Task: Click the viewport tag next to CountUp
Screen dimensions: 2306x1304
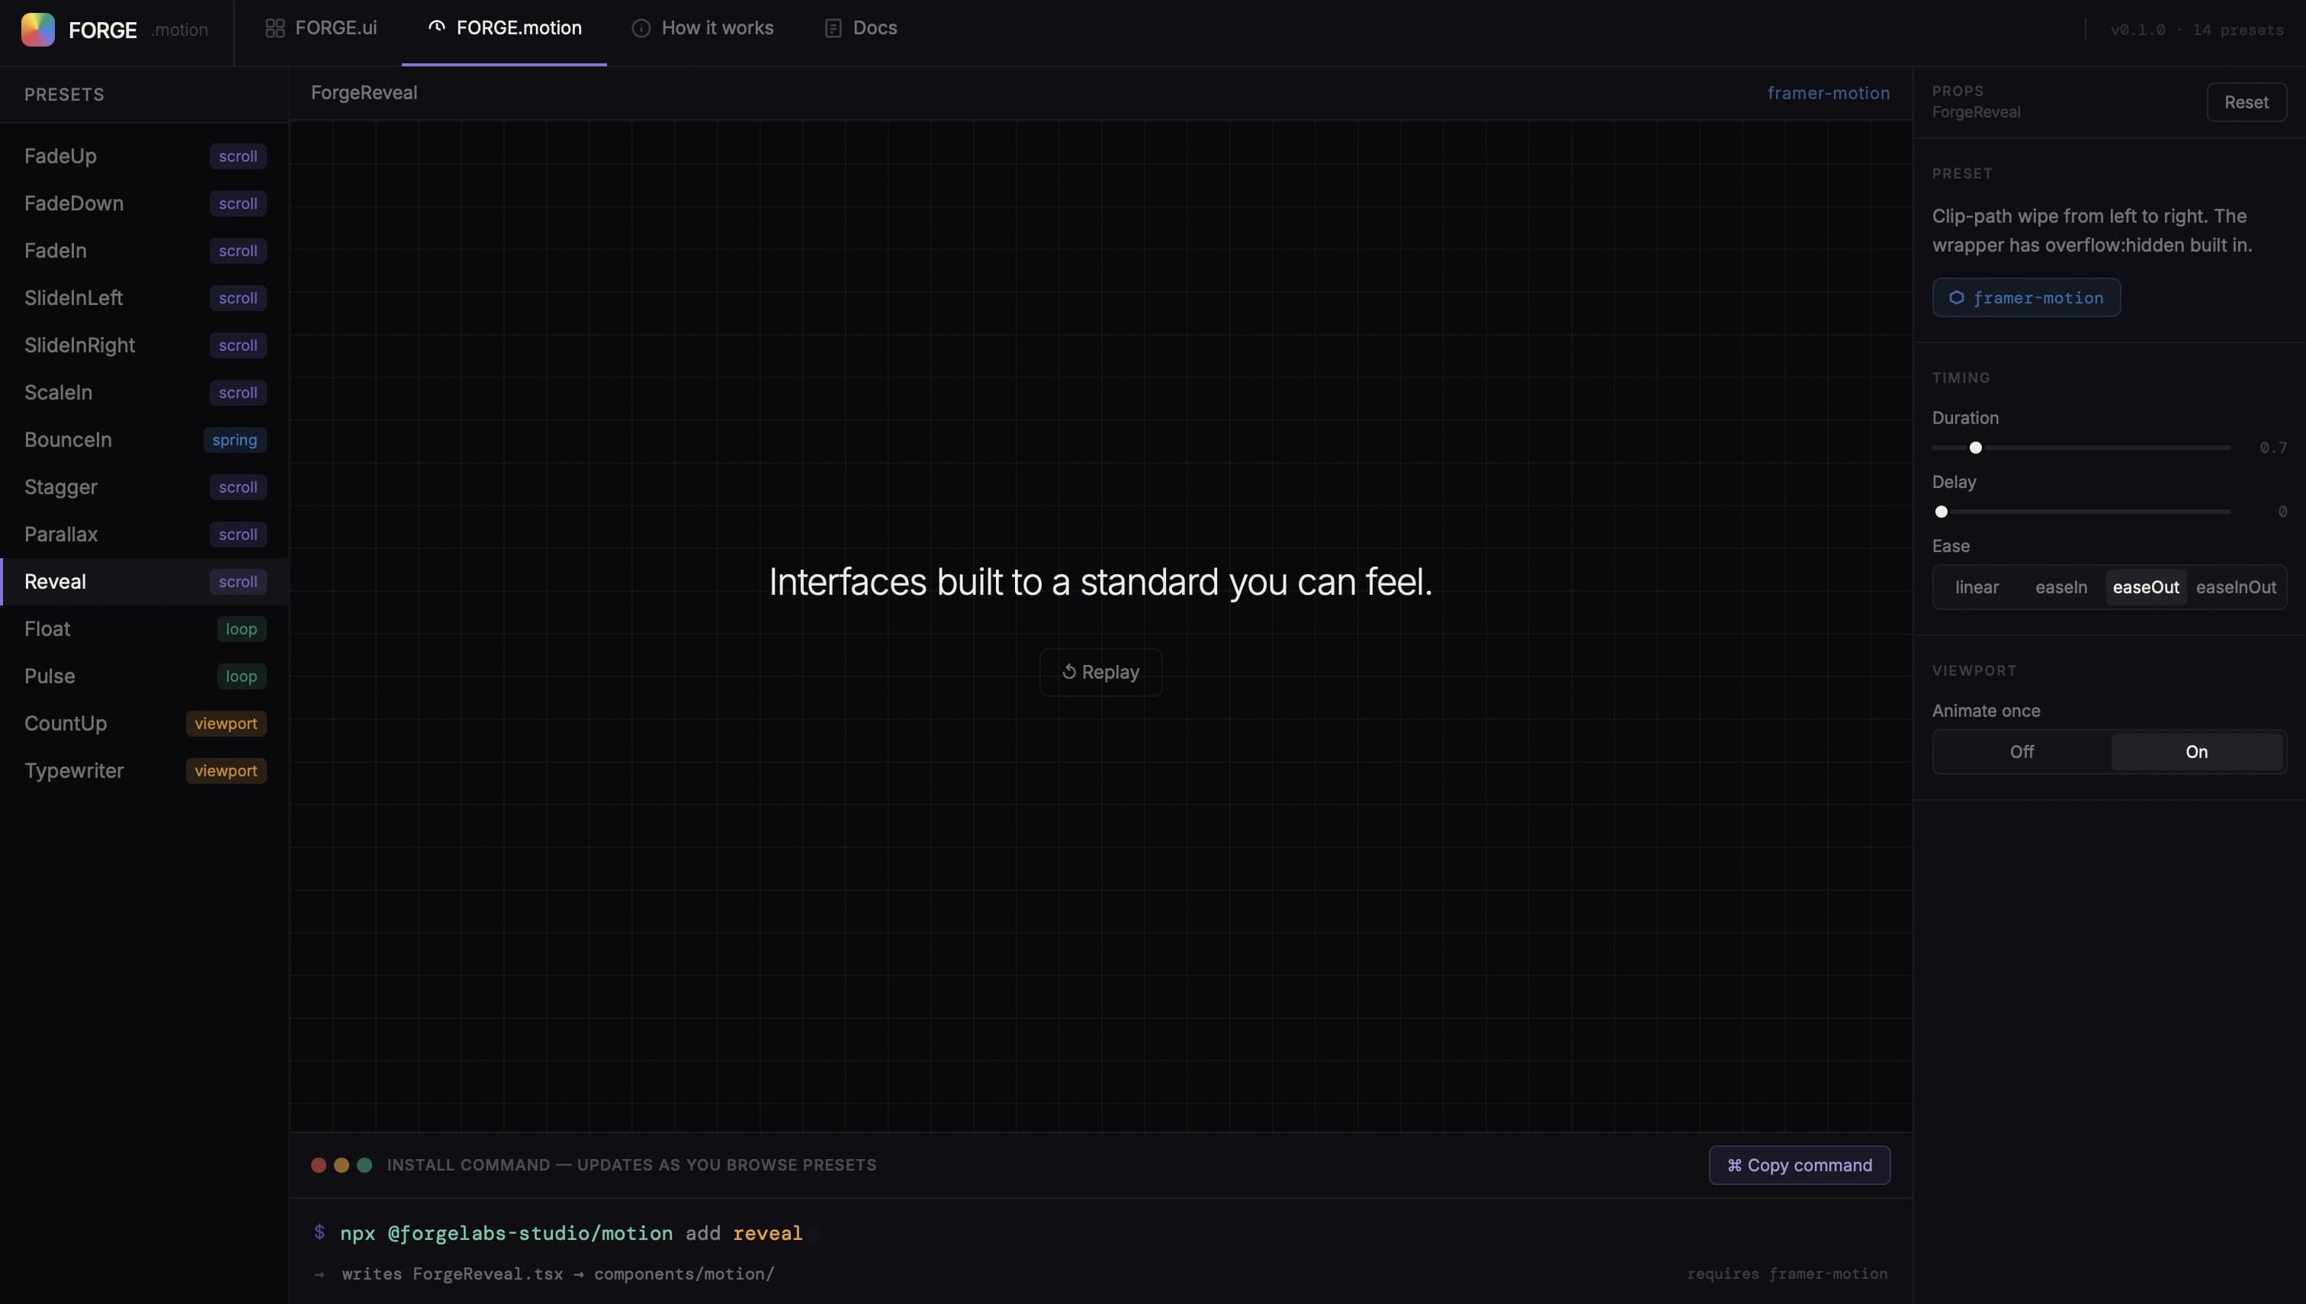Action: tap(226, 724)
